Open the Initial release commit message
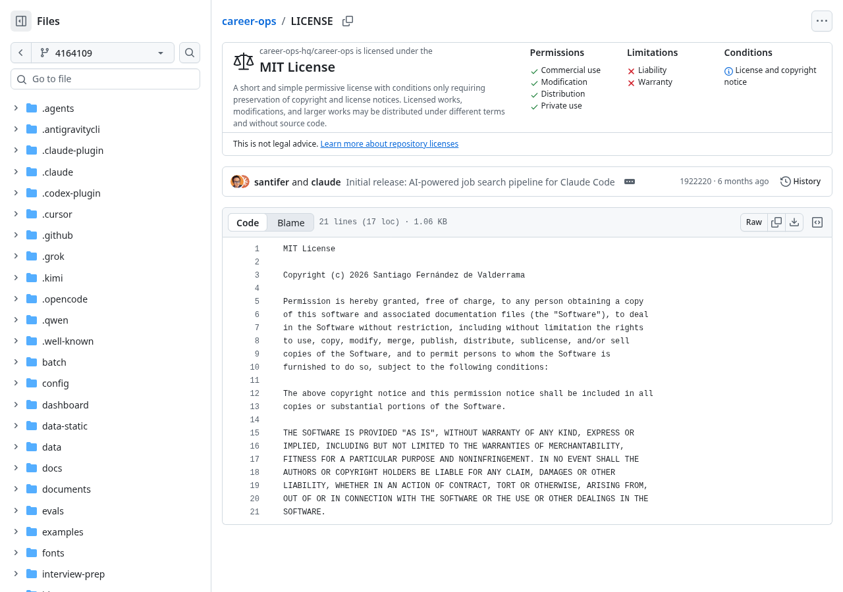This screenshot has width=843, height=592. 480,182
